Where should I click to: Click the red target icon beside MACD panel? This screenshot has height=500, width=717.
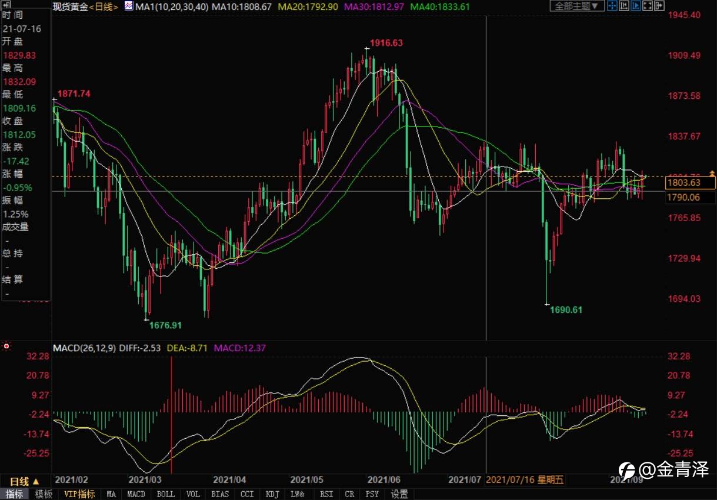6,346
